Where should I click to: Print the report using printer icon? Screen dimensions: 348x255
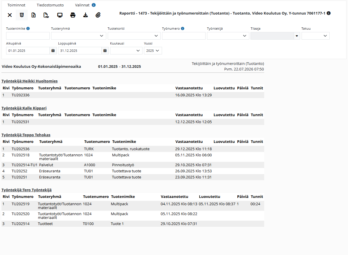73,15
